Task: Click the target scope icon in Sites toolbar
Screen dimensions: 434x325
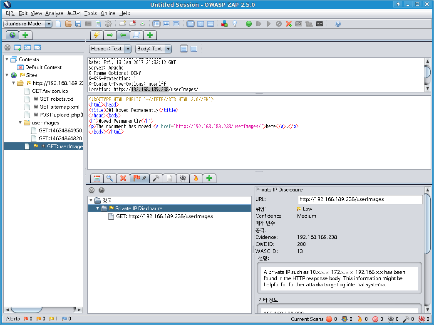Action: pyautogui.click(x=7, y=47)
